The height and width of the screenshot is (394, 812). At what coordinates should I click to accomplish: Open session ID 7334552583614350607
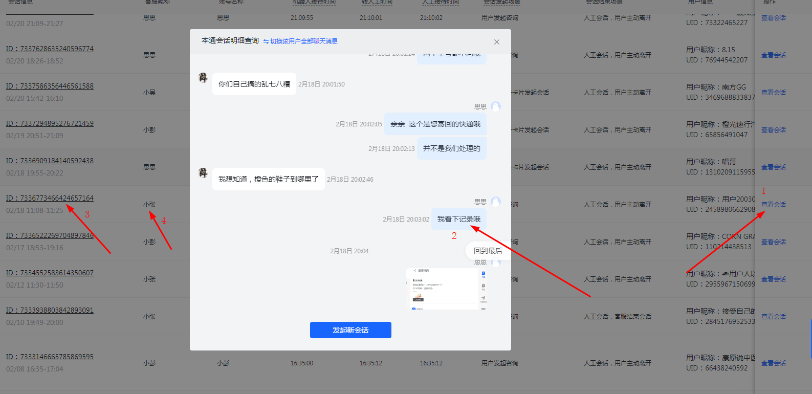[50, 273]
